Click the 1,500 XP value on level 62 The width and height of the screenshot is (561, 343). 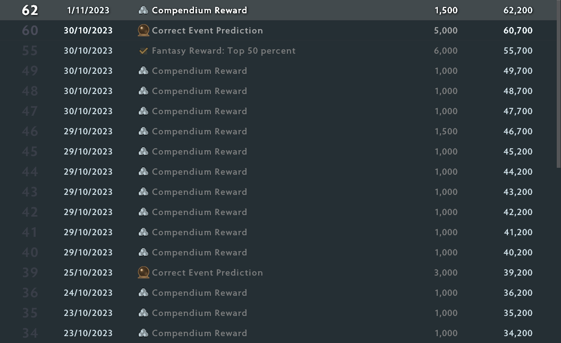[446, 9]
